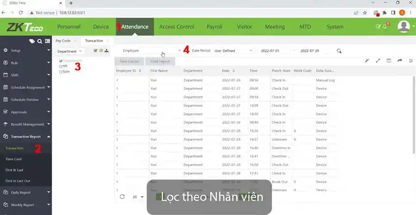Open the column layout icon above table
Image resolution: width=416 pixels, height=215 pixels.
pos(389,61)
